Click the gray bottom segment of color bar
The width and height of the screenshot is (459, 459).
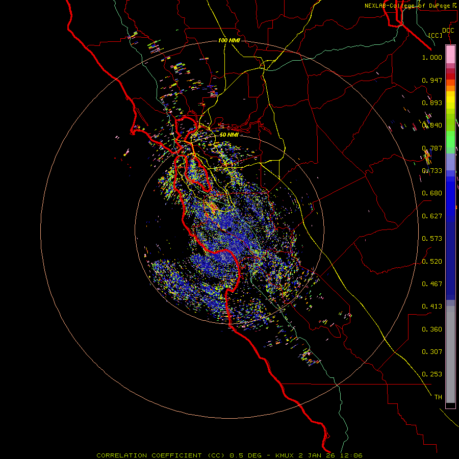[x=450, y=354]
